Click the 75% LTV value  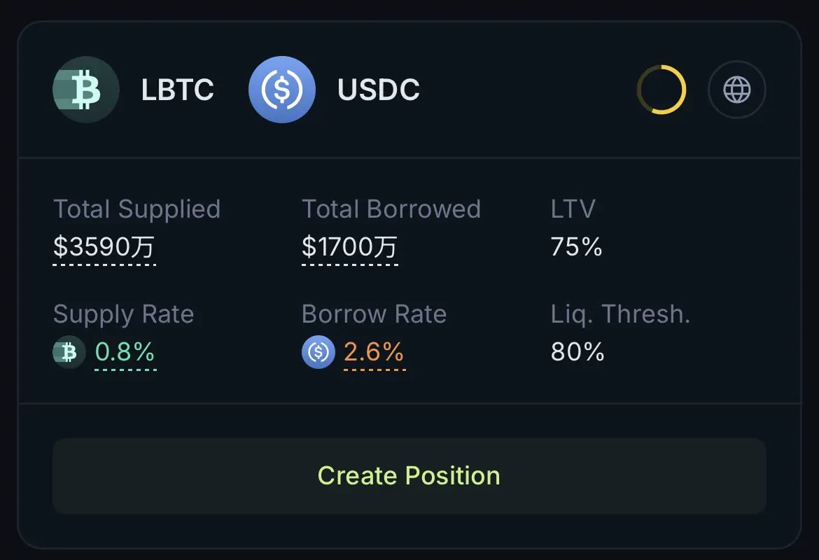coord(577,246)
